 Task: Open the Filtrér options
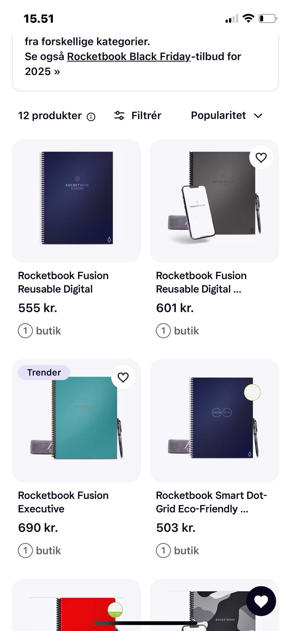click(x=138, y=115)
